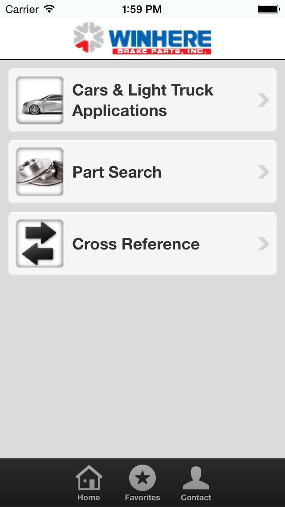The height and width of the screenshot is (507, 285).
Task: Tap the double-arrow Cross Reference icon
Action: tap(40, 243)
